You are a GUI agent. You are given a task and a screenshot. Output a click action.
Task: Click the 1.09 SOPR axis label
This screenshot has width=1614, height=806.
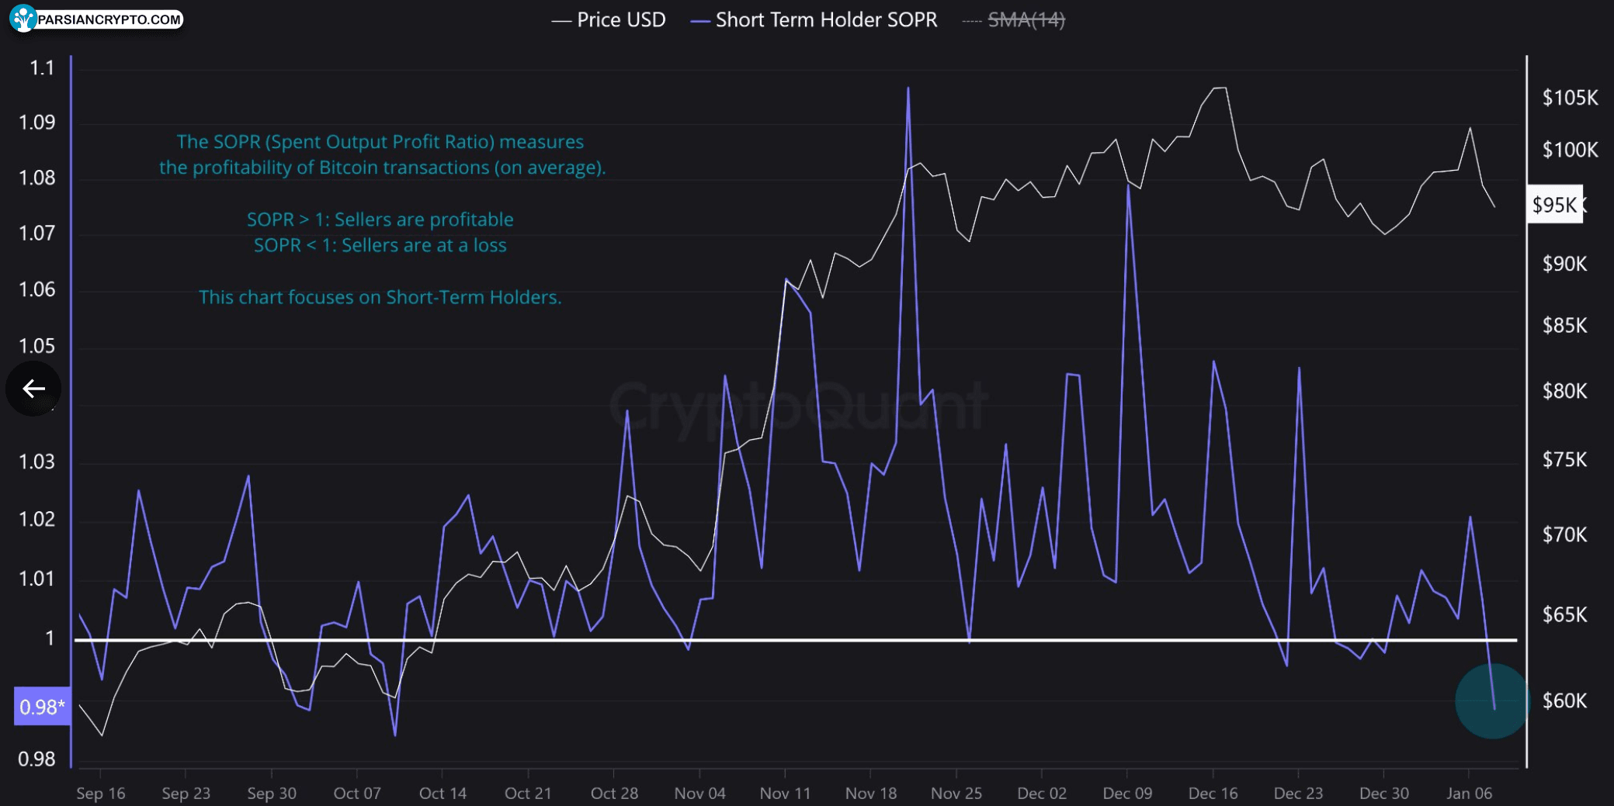point(36,123)
